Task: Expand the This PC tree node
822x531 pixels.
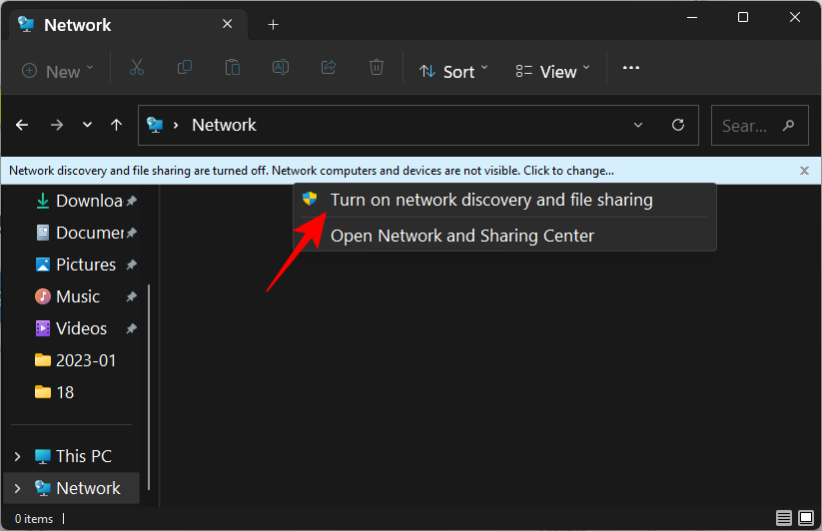Action: coord(17,456)
